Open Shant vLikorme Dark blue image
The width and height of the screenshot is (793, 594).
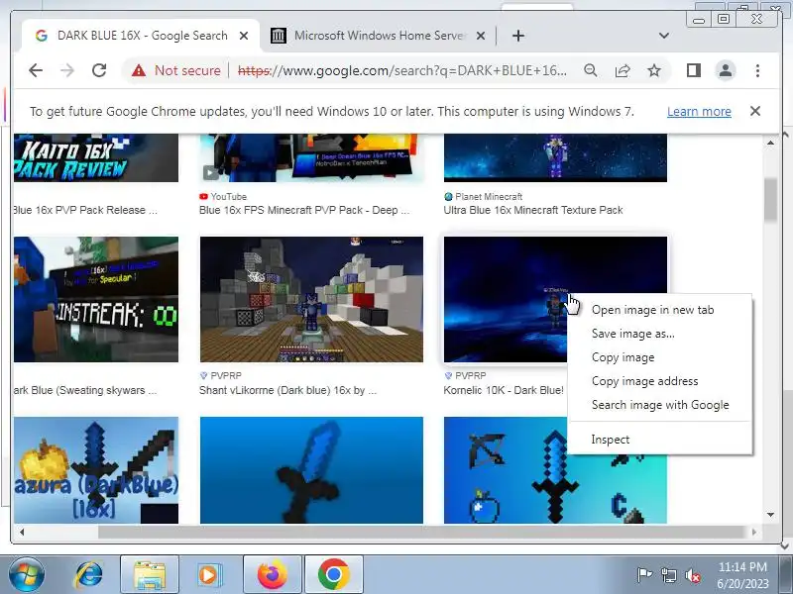(x=311, y=299)
